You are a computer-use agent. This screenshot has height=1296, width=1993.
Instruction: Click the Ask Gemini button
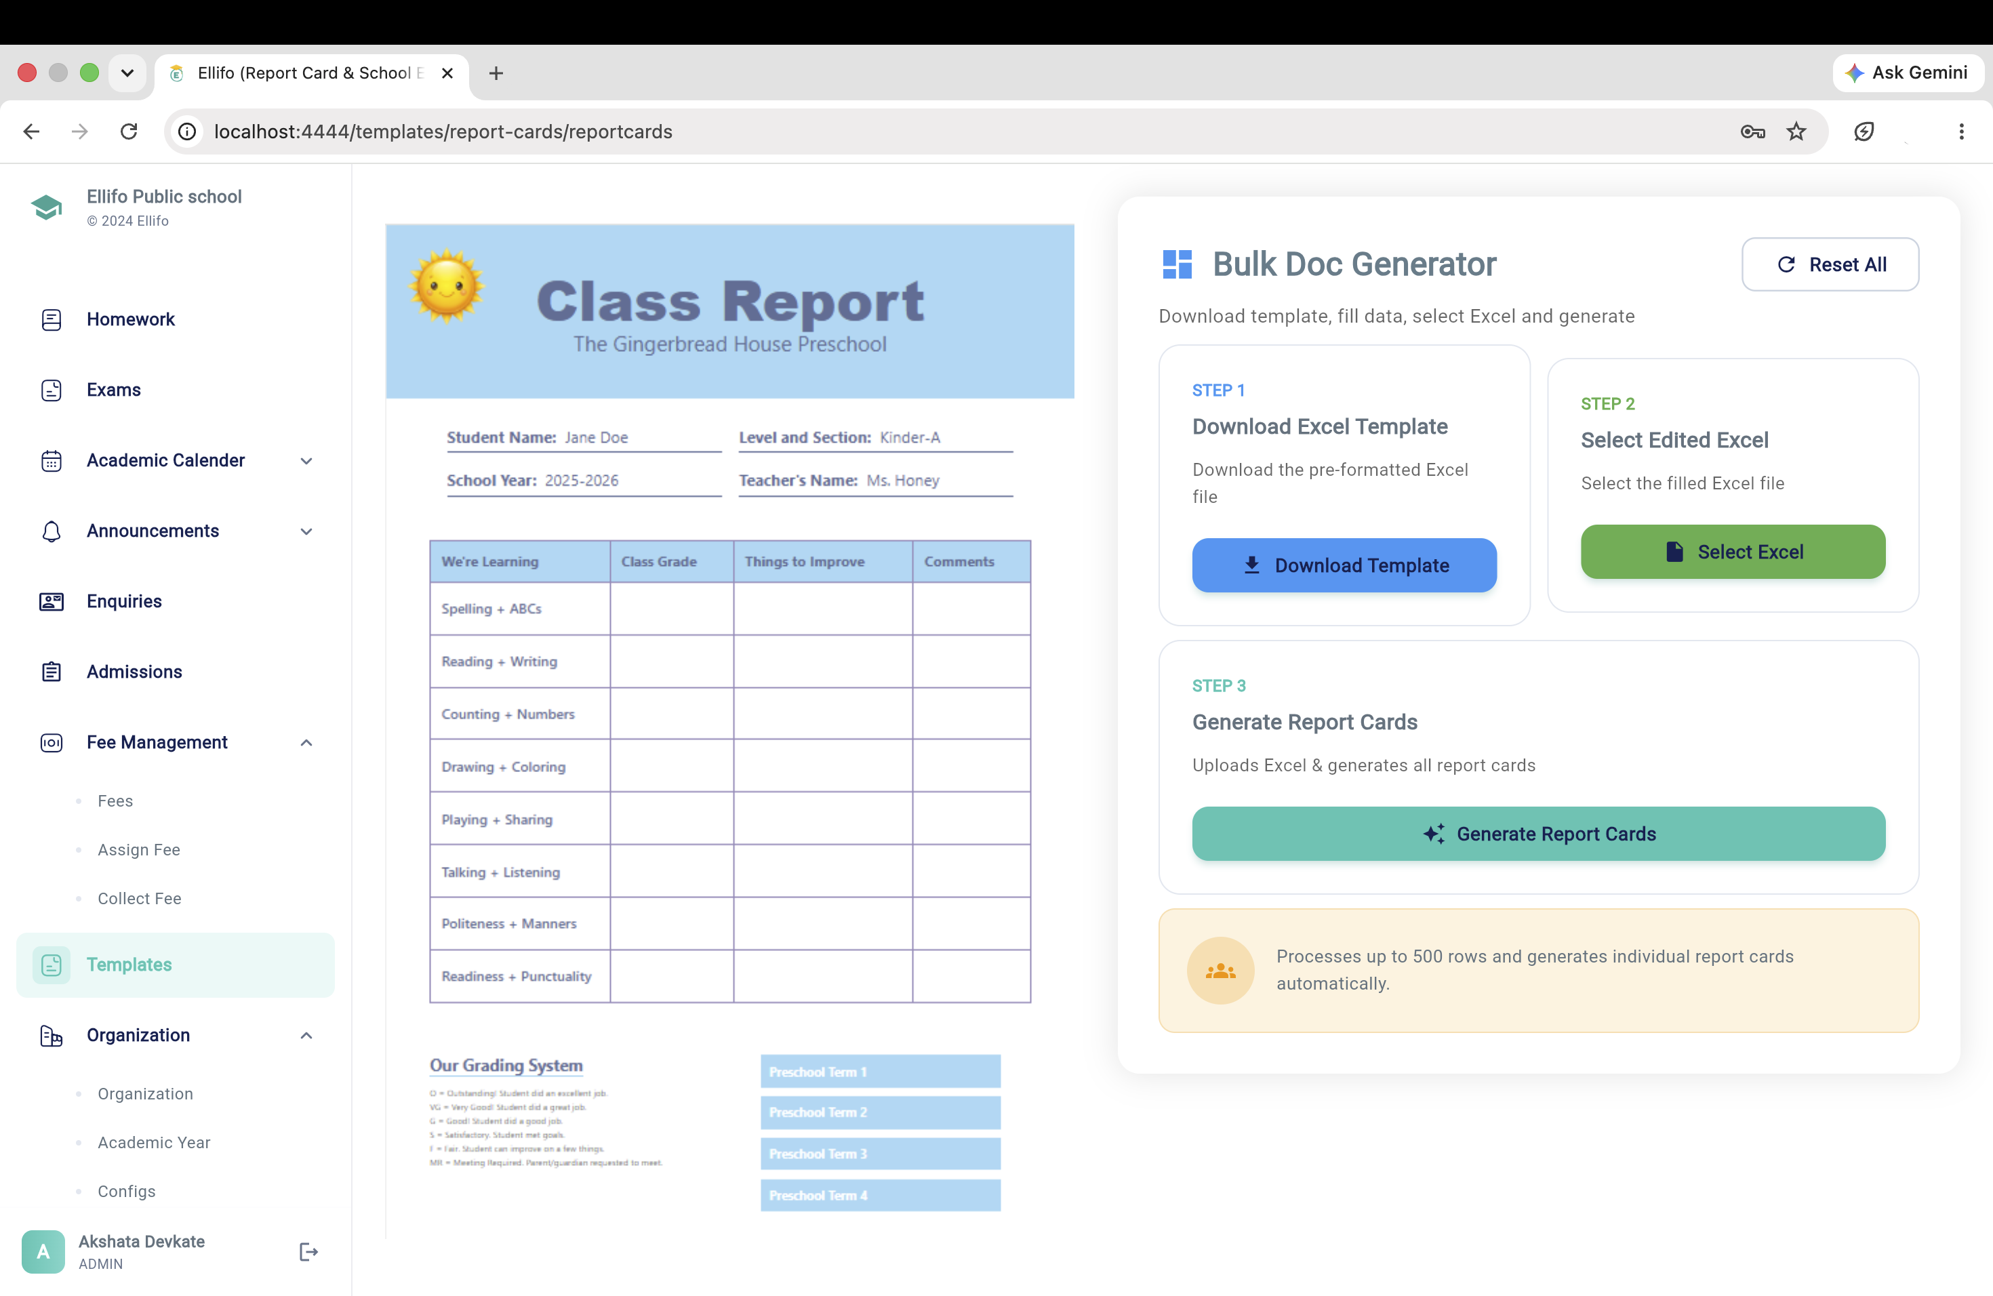[x=1908, y=73]
